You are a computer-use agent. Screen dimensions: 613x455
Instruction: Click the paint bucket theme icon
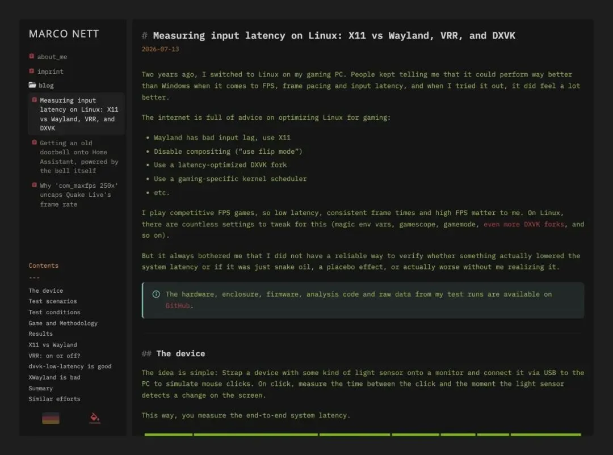(x=95, y=418)
